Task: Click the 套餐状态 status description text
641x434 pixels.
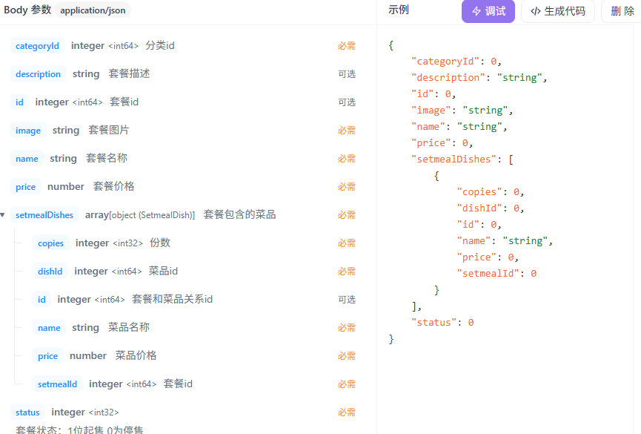Action: [x=79, y=430]
